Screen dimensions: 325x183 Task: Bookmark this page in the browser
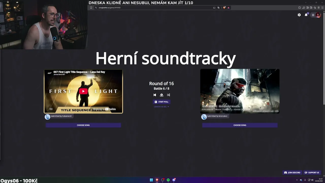(x=91, y=8)
